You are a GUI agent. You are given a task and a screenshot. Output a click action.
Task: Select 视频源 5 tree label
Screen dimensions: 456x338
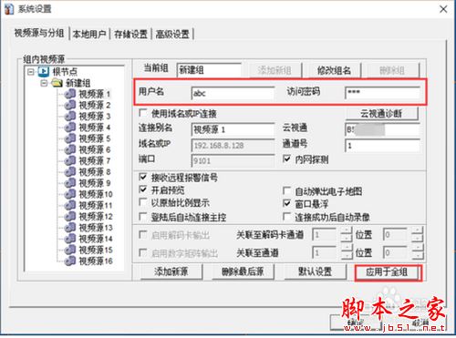pos(95,138)
